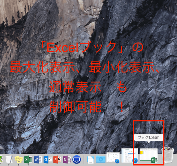Viewport: 177px width, 166px height.
Task: Open the HTML document stack in Dock
Action: point(91,159)
